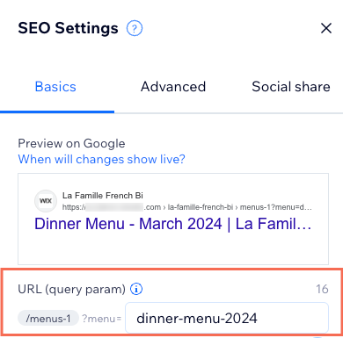The height and width of the screenshot is (338, 343).
Task: Click the '?menu=' prefix text
Action: pos(101,319)
